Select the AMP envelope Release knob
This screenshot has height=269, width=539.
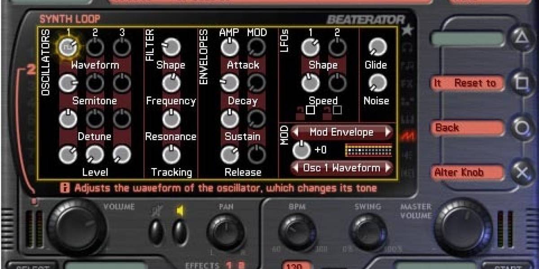tap(230, 155)
